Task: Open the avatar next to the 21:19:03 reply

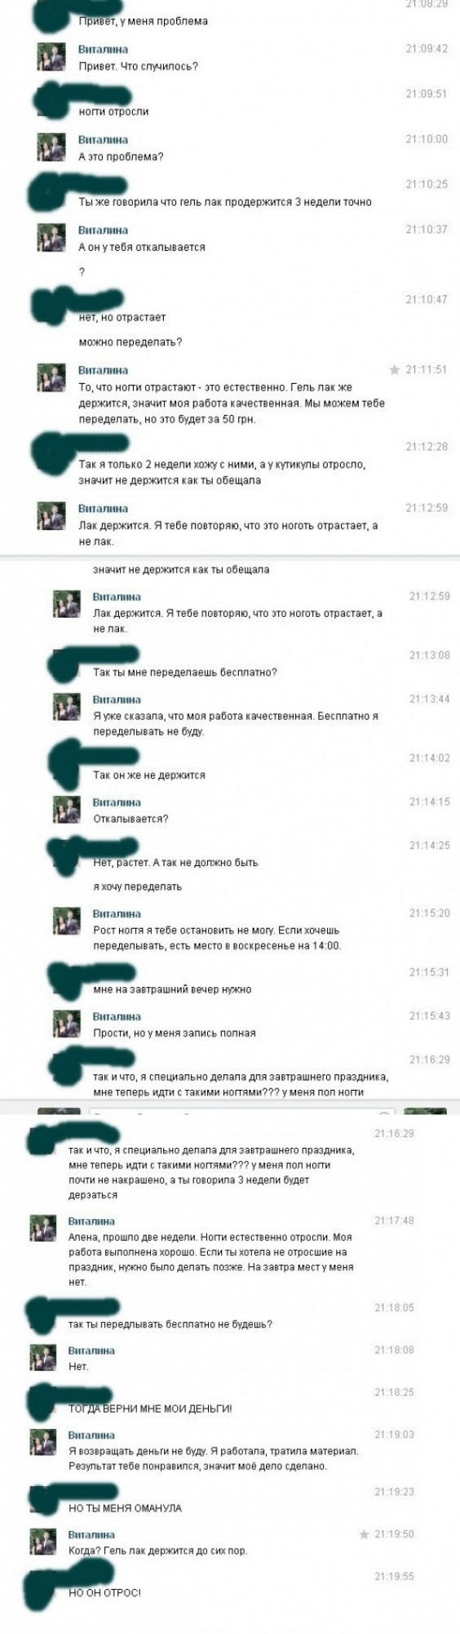Action: pos(42,1442)
